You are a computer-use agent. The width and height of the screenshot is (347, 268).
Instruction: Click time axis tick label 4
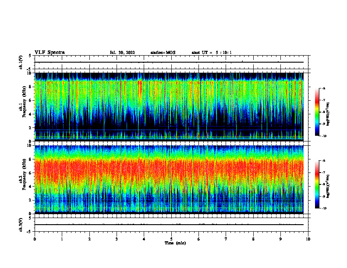(x=144, y=239)
